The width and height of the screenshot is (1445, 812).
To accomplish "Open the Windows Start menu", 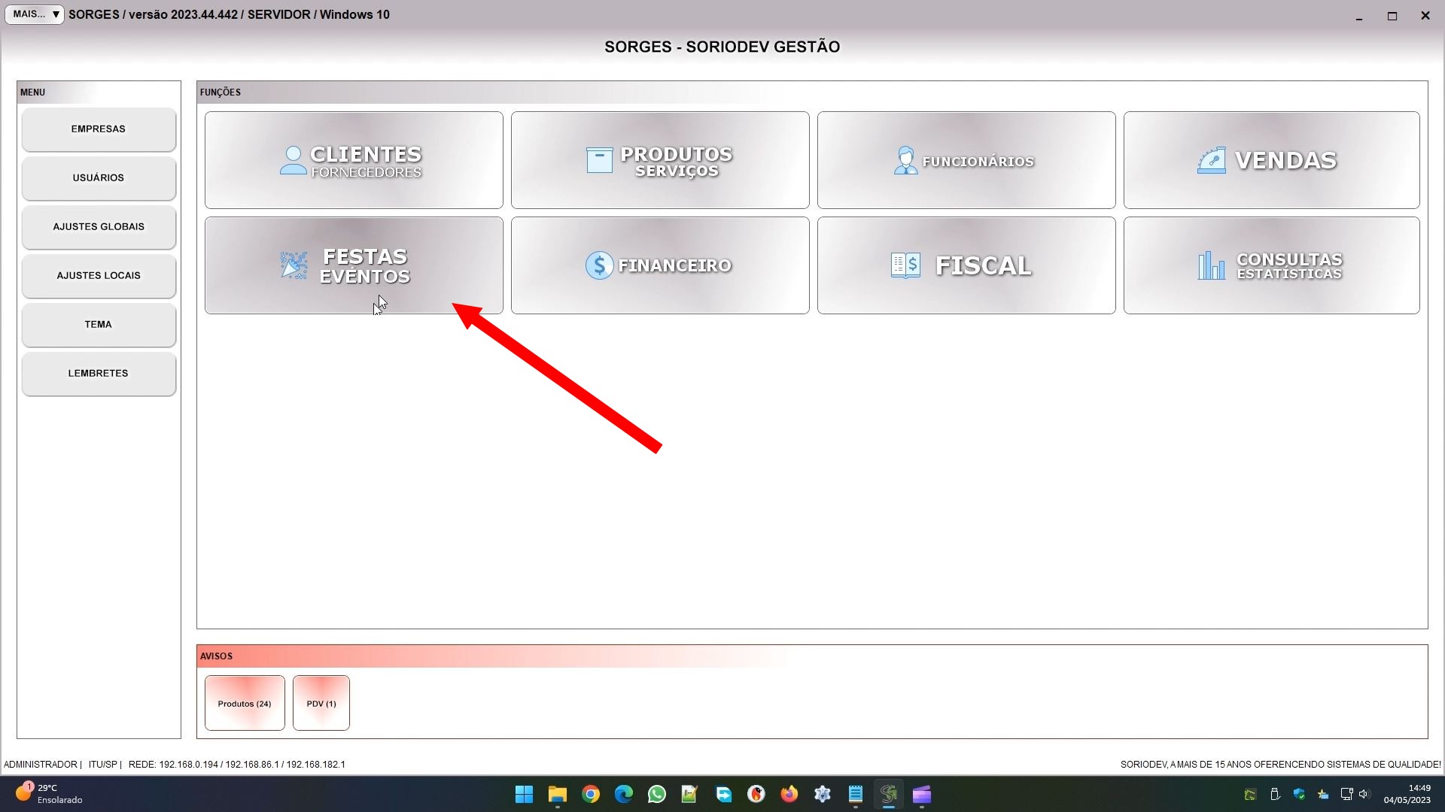I will click(525, 794).
